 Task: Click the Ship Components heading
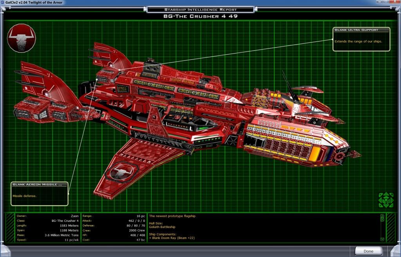tap(163, 234)
